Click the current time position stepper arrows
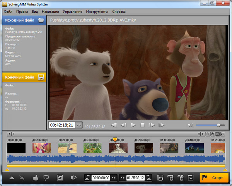The width and height of the screenshot is (232, 186). click(79, 125)
